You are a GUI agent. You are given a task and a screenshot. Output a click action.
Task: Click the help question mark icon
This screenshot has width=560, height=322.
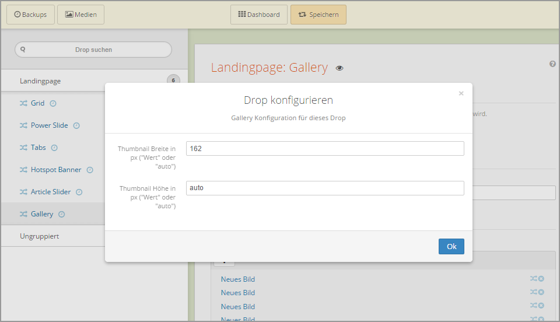(552, 64)
